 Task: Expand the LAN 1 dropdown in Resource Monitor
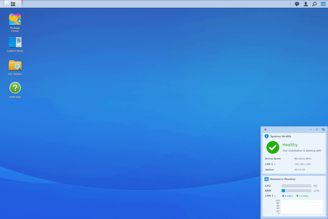[270, 196]
